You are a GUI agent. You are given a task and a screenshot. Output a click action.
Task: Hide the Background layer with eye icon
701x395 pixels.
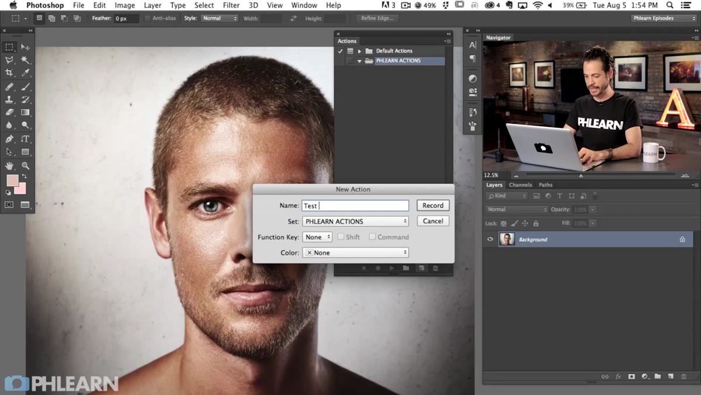click(x=490, y=239)
